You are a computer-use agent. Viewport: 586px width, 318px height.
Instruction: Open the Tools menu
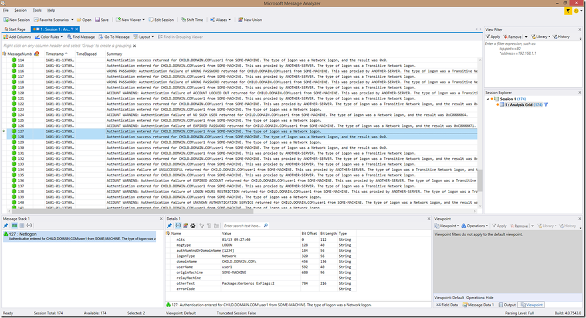pyautogui.click(x=37, y=11)
